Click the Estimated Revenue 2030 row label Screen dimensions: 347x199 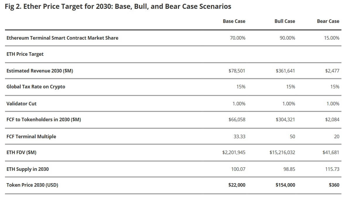40,71
